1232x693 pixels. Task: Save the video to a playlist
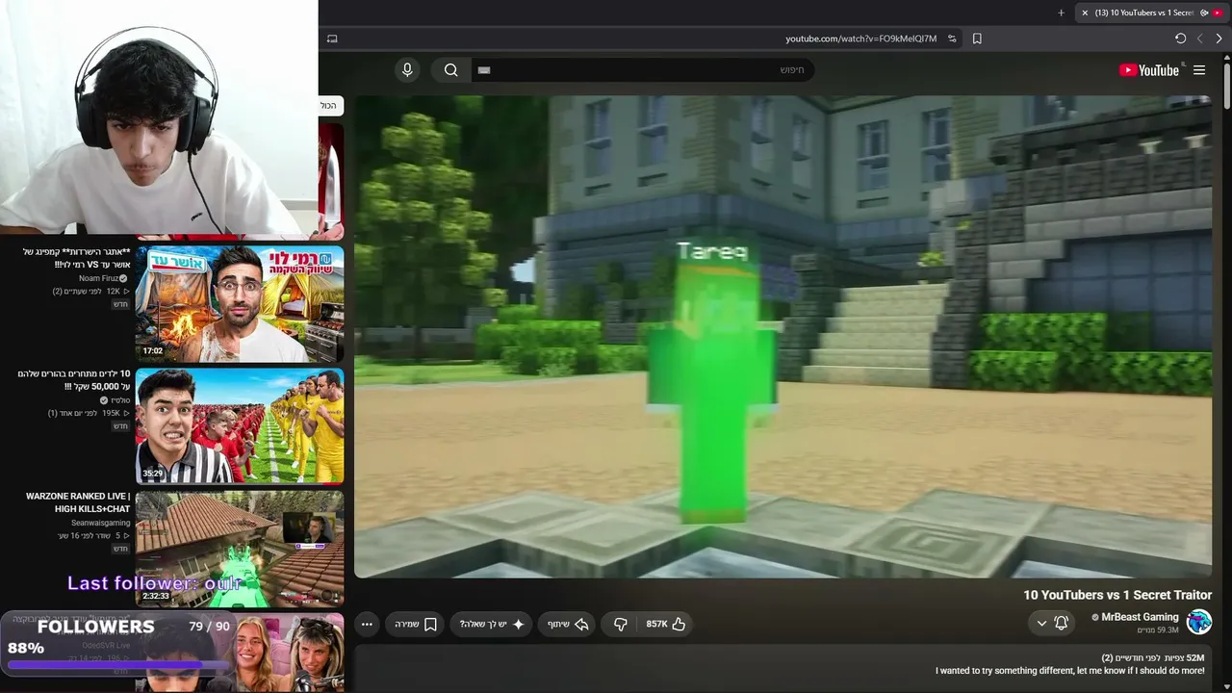click(x=416, y=624)
